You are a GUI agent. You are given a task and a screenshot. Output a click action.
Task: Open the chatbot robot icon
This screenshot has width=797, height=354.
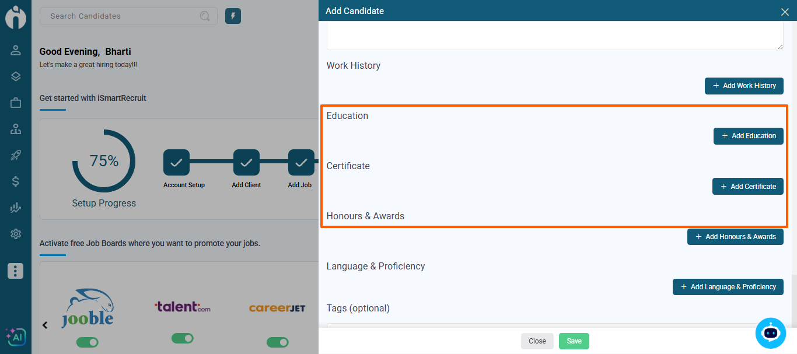click(771, 333)
